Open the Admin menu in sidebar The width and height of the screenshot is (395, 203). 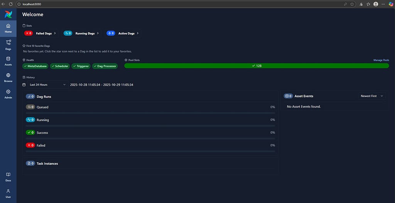(x=8, y=94)
